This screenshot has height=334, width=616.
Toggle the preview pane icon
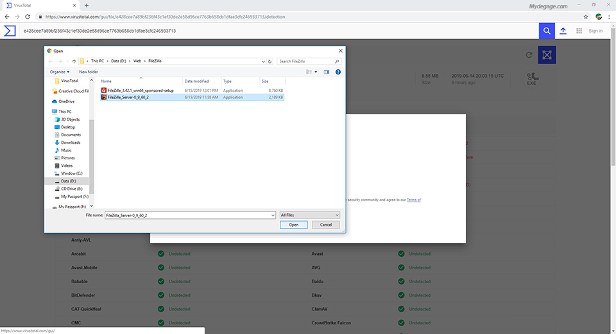[x=327, y=72]
